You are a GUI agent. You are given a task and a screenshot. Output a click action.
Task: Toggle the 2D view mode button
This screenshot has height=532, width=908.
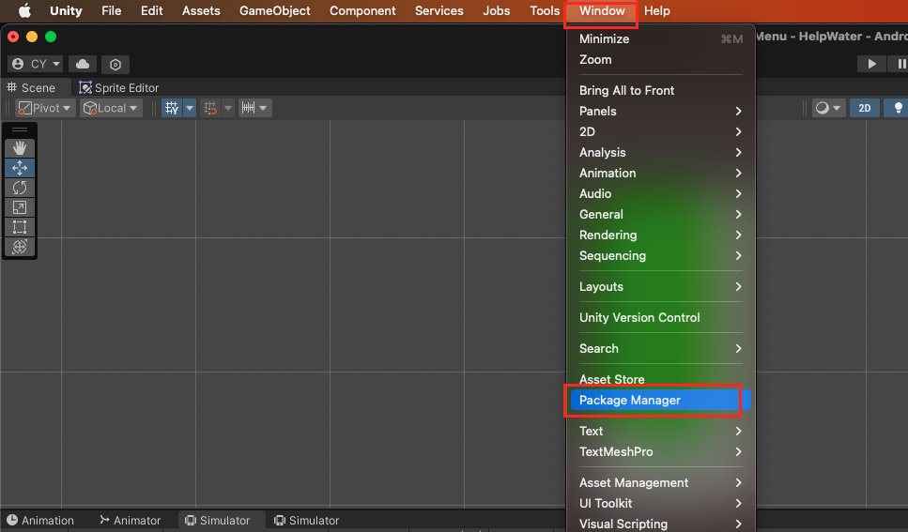tap(865, 108)
